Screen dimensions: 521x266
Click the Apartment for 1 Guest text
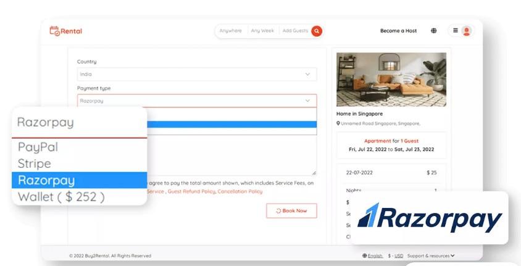[x=391, y=141]
